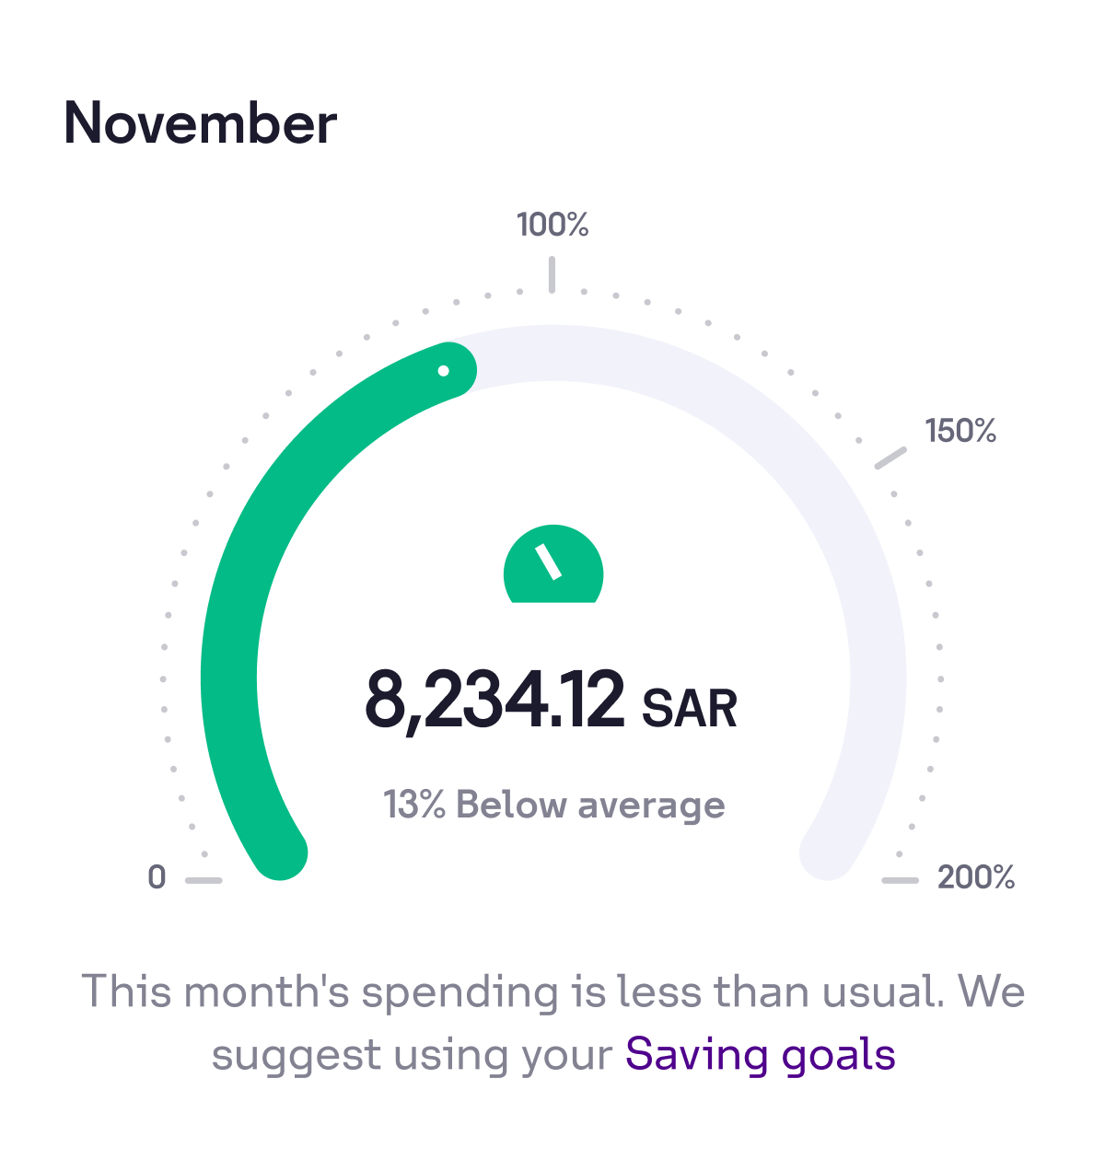Click the 13% Below average text
Screen dimensions: 1105x1171
554,805
